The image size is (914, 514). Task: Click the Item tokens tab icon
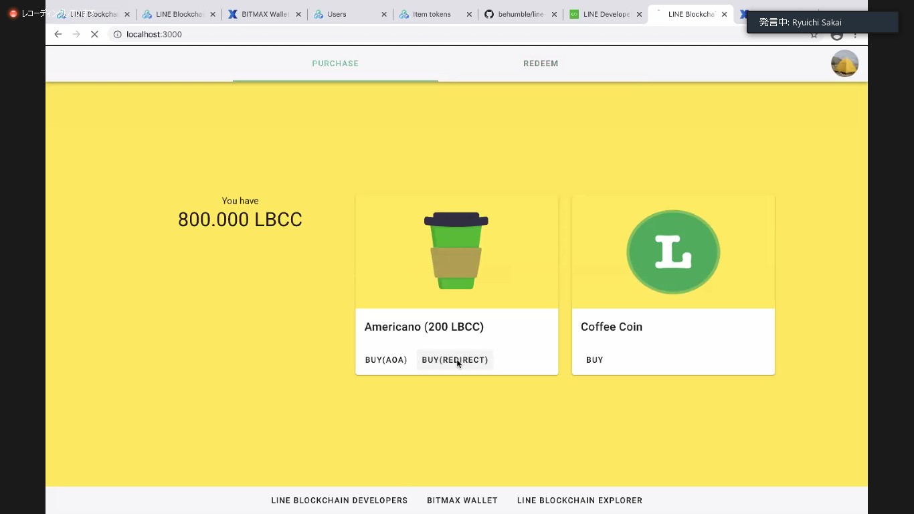[x=404, y=13]
